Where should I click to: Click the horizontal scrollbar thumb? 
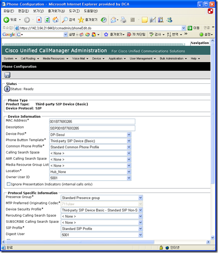point(80,242)
